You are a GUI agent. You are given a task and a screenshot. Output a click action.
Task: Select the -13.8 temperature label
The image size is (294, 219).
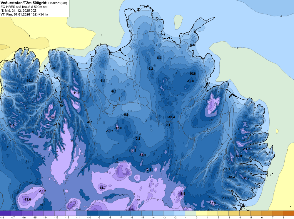point(53,117)
